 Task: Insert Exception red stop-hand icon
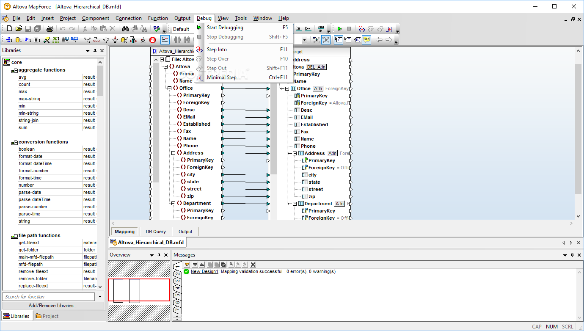tap(152, 40)
